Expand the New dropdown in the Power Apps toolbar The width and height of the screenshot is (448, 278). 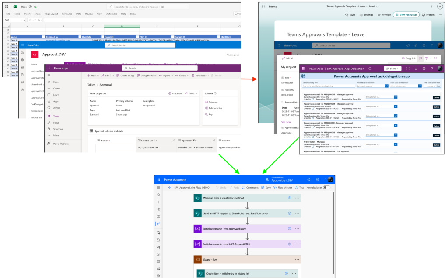(x=98, y=76)
